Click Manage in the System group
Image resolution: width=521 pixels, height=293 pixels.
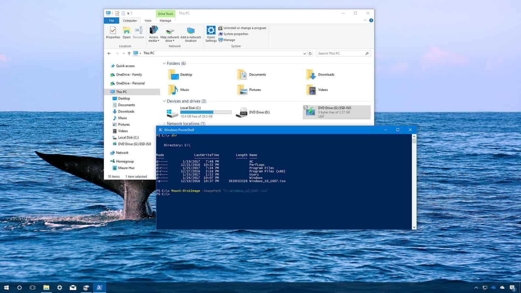click(227, 40)
